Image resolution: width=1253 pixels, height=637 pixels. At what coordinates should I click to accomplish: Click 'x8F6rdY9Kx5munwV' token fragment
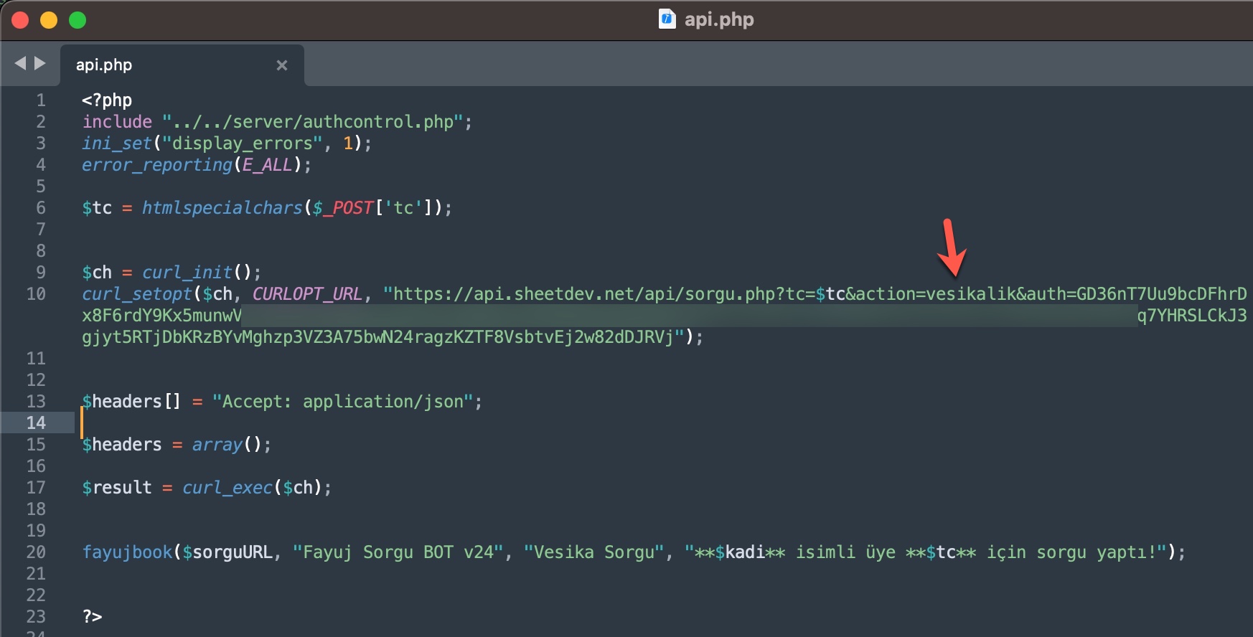point(162,316)
